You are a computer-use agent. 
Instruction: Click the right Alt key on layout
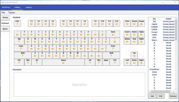coord(90,62)
